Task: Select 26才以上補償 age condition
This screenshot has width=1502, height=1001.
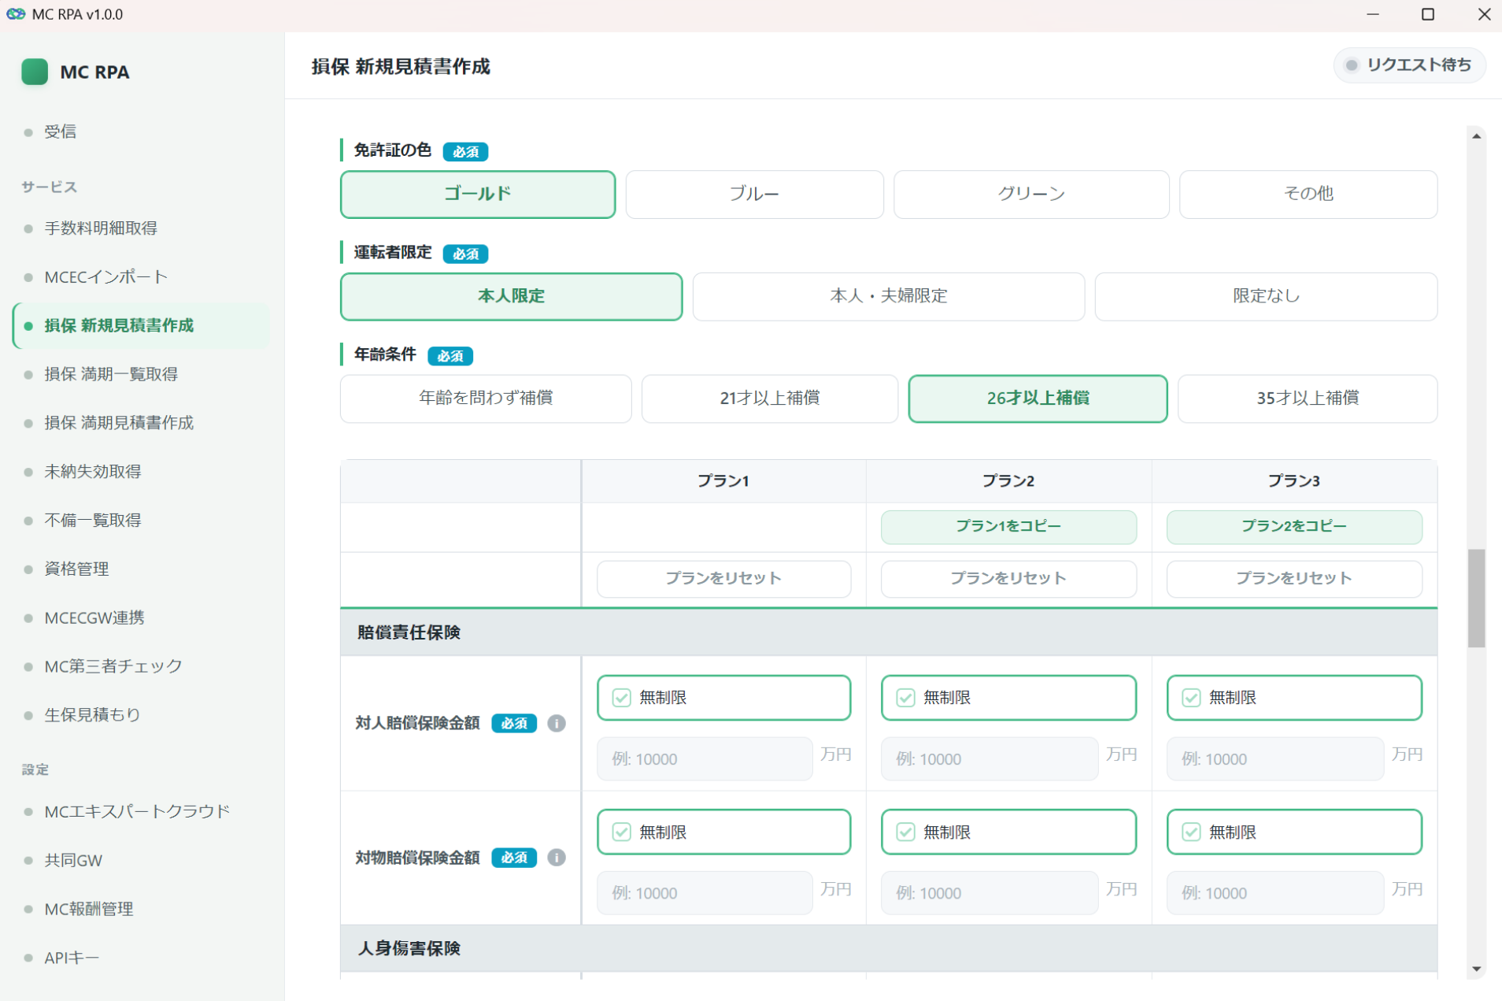Action: click(1038, 399)
